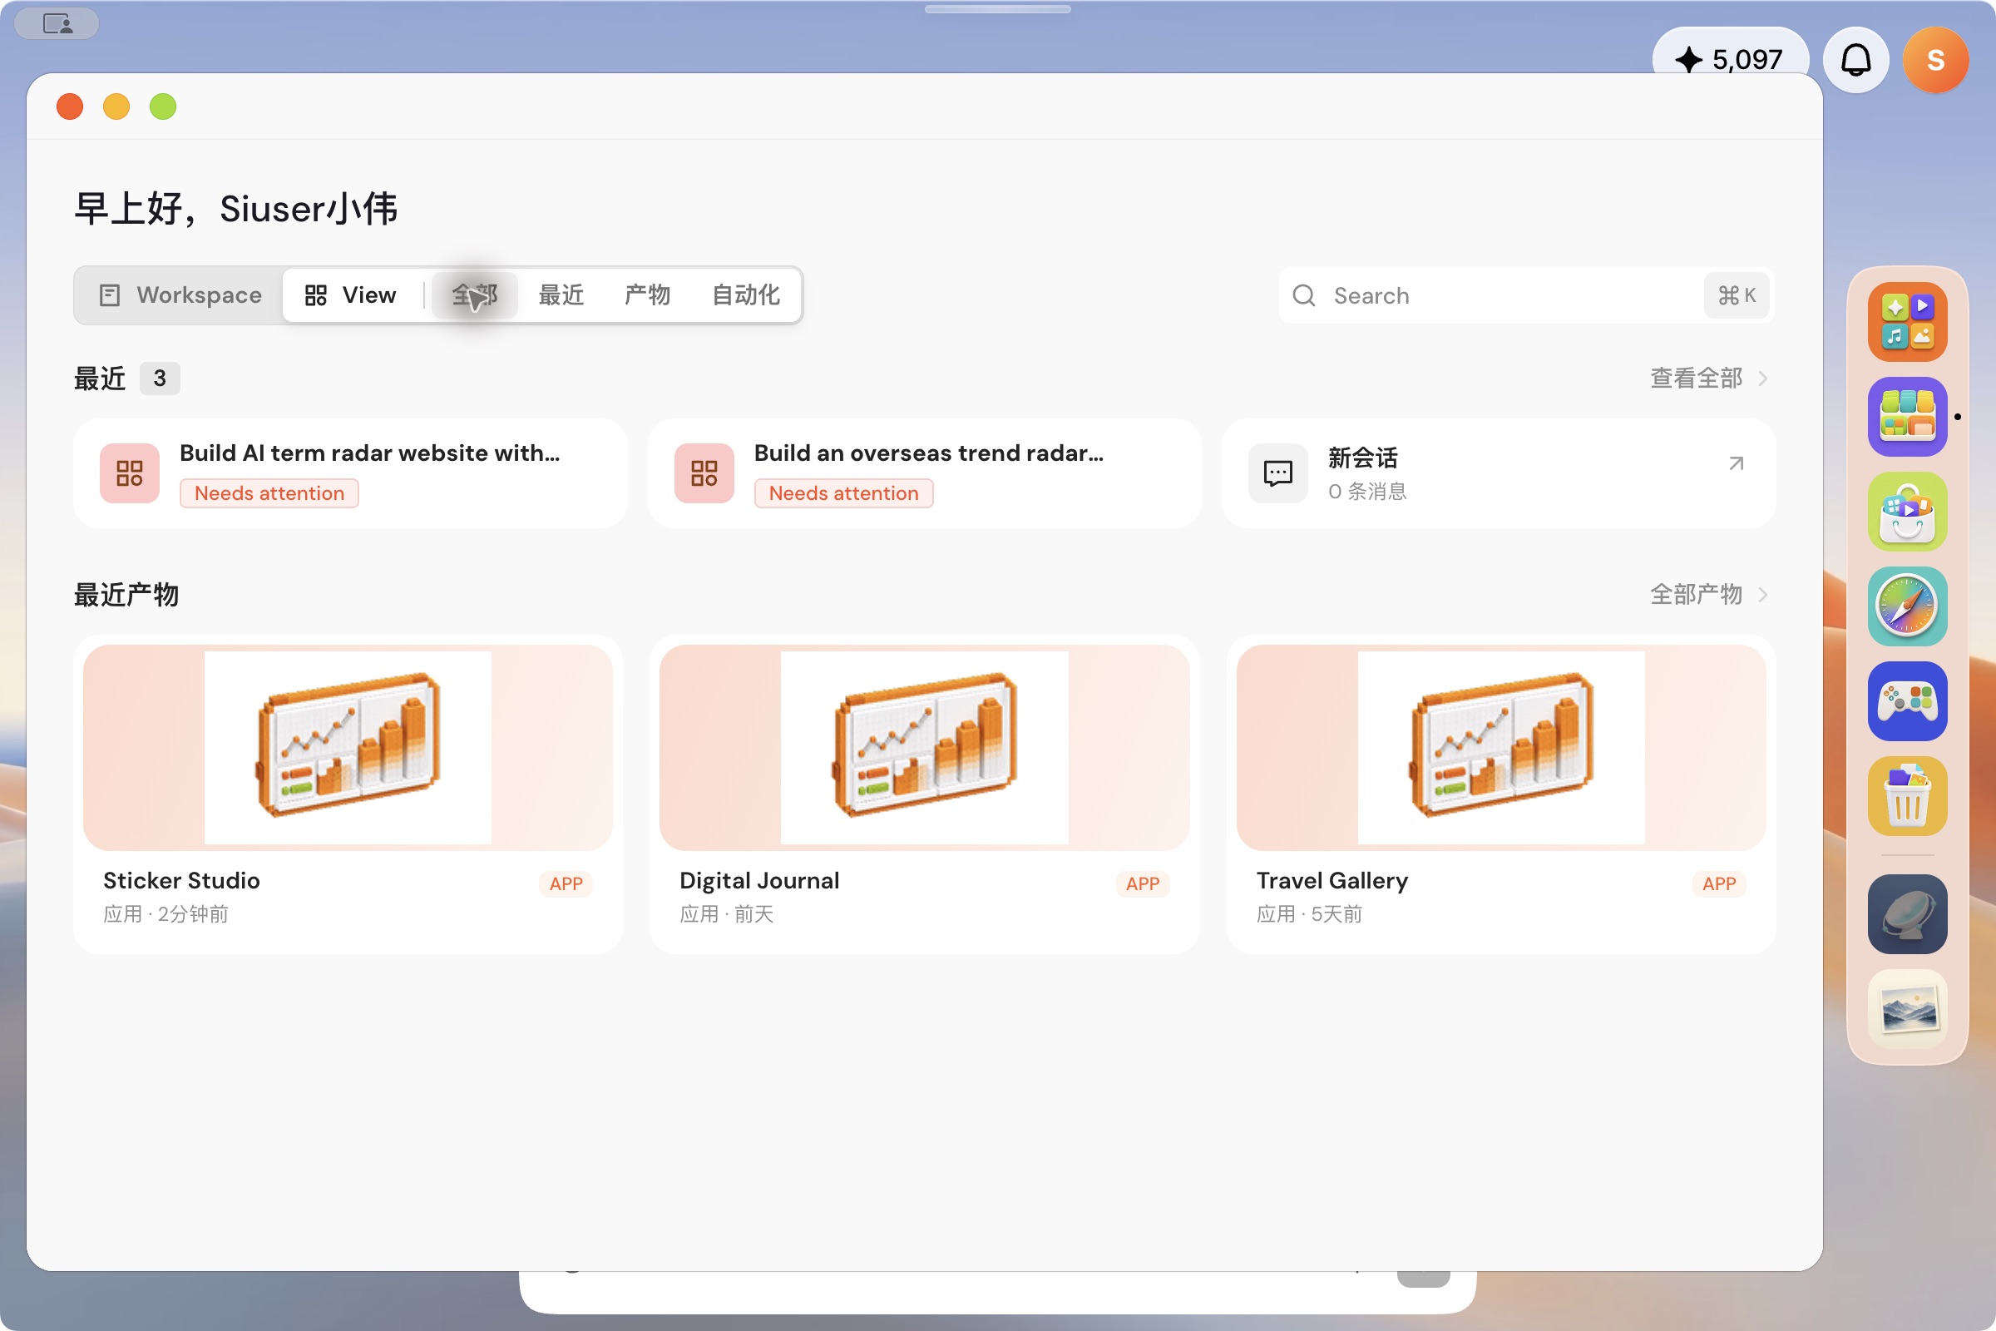Screen dimensions: 1996x1331
Task: Open the satellite dish dock icon
Action: coord(1907,914)
